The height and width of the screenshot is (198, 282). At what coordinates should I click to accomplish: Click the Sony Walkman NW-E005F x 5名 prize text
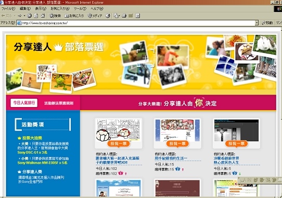[x=43, y=163]
